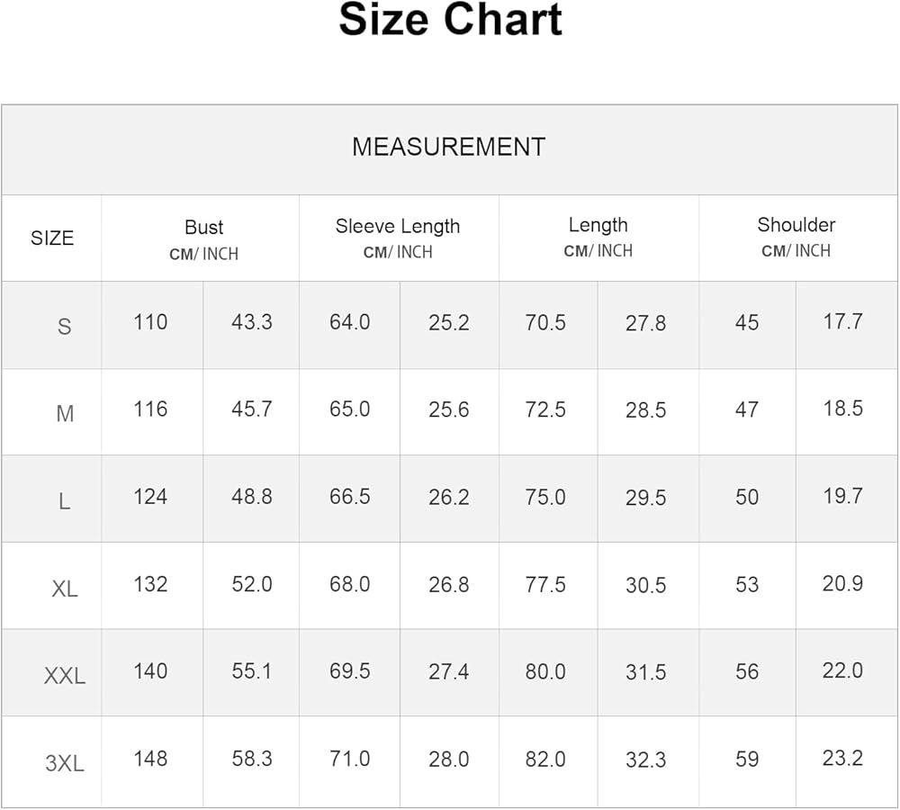Select the 59 shoulder value for 3XL
The image size is (900, 810).
tap(747, 759)
